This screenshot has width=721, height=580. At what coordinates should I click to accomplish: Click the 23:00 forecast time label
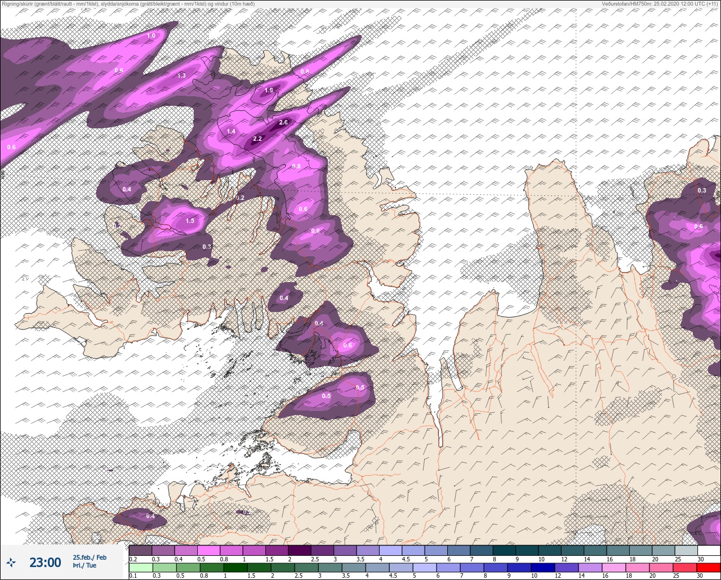coord(45,562)
